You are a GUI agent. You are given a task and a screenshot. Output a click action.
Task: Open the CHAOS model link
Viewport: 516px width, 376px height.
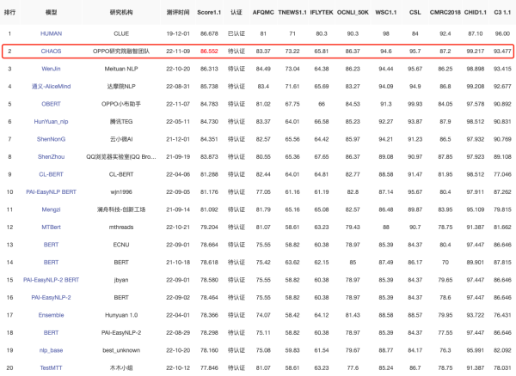pyautogui.click(x=51, y=52)
